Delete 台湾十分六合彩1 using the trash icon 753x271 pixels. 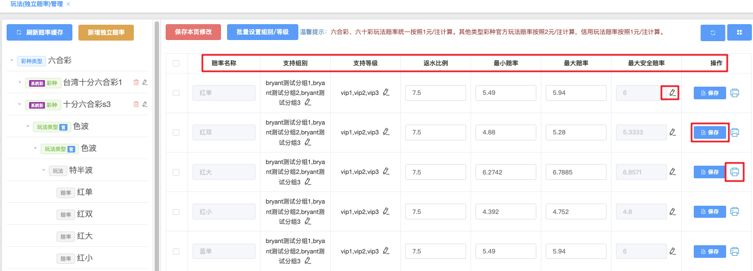[x=136, y=82]
